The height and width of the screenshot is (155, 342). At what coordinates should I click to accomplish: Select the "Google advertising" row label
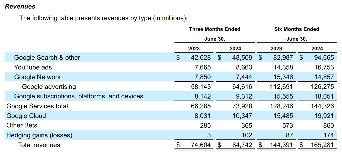pos(49,87)
